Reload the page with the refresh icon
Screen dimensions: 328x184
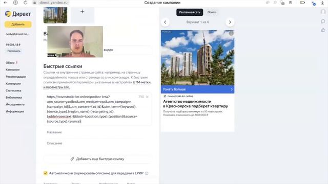pyautogui.click(x=25, y=3)
